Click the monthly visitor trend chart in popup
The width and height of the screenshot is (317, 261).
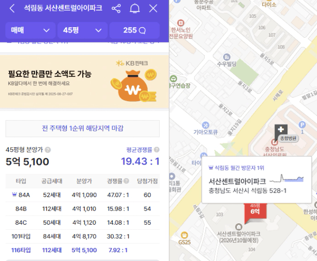[287, 179]
